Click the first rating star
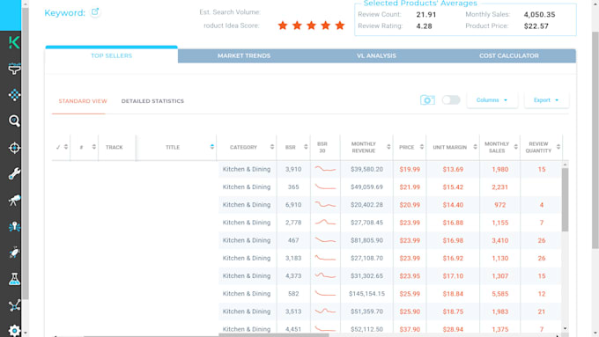599x337 pixels. tap(283, 26)
